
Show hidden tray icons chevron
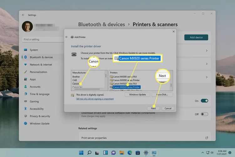[x=203, y=153]
